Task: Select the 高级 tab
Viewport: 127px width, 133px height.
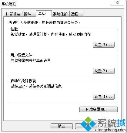Action: pyautogui.click(x=44, y=14)
